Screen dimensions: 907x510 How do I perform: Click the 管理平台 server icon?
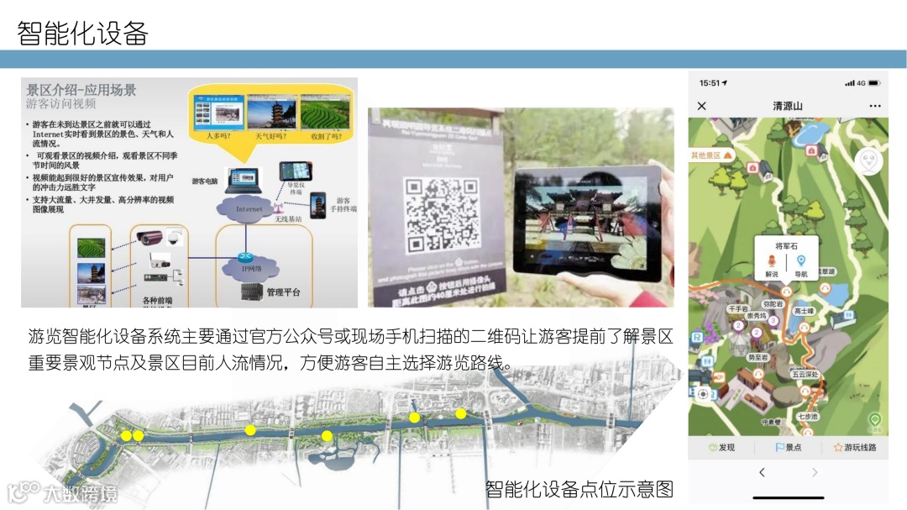252,292
